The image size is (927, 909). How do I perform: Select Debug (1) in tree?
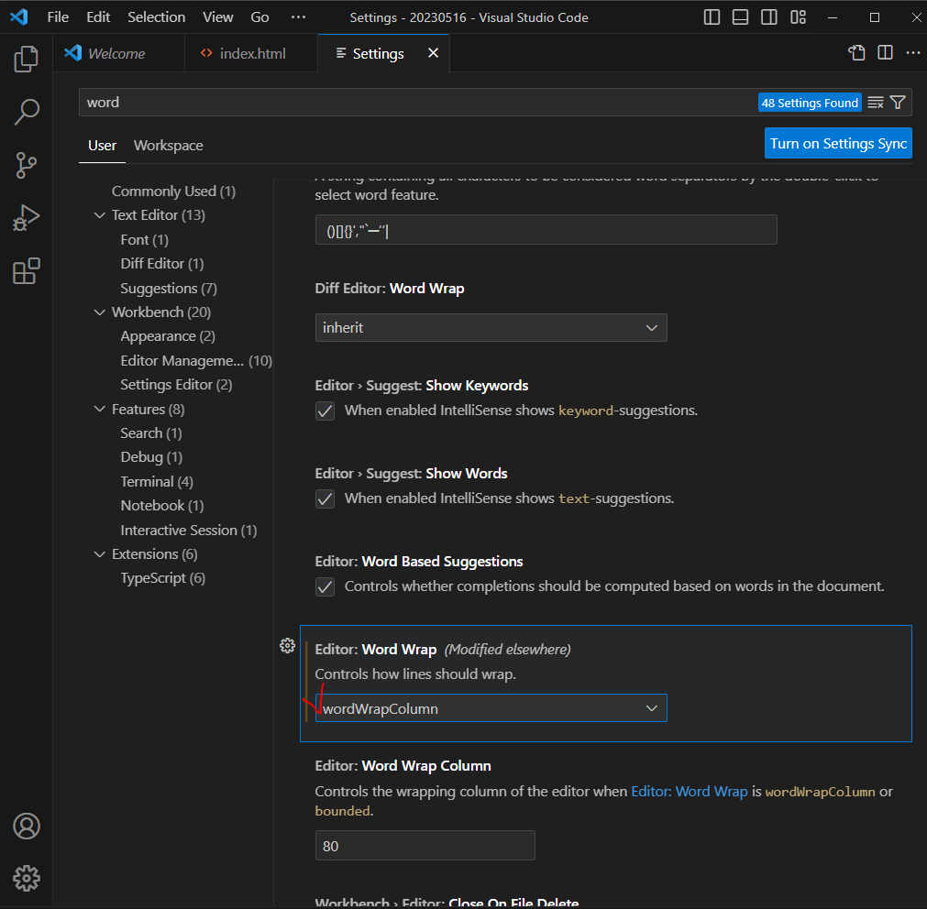pyautogui.click(x=151, y=457)
